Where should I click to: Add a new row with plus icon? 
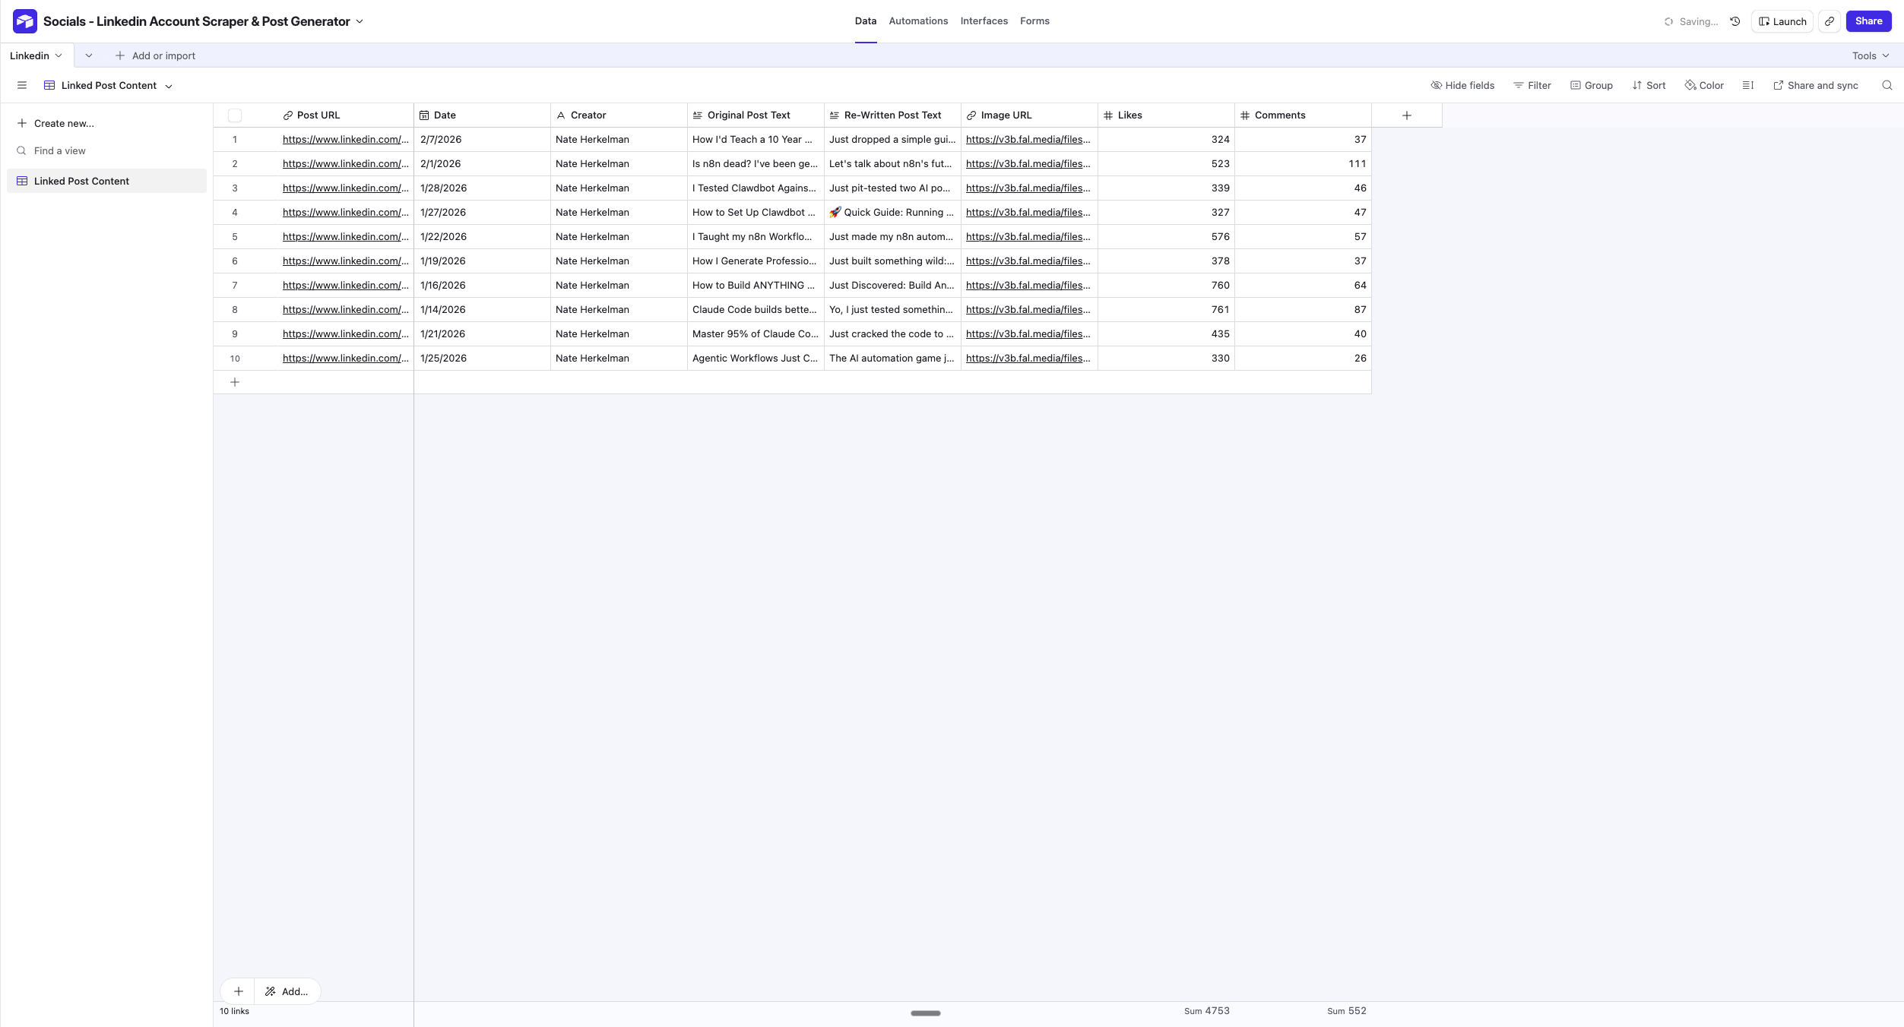(x=235, y=382)
